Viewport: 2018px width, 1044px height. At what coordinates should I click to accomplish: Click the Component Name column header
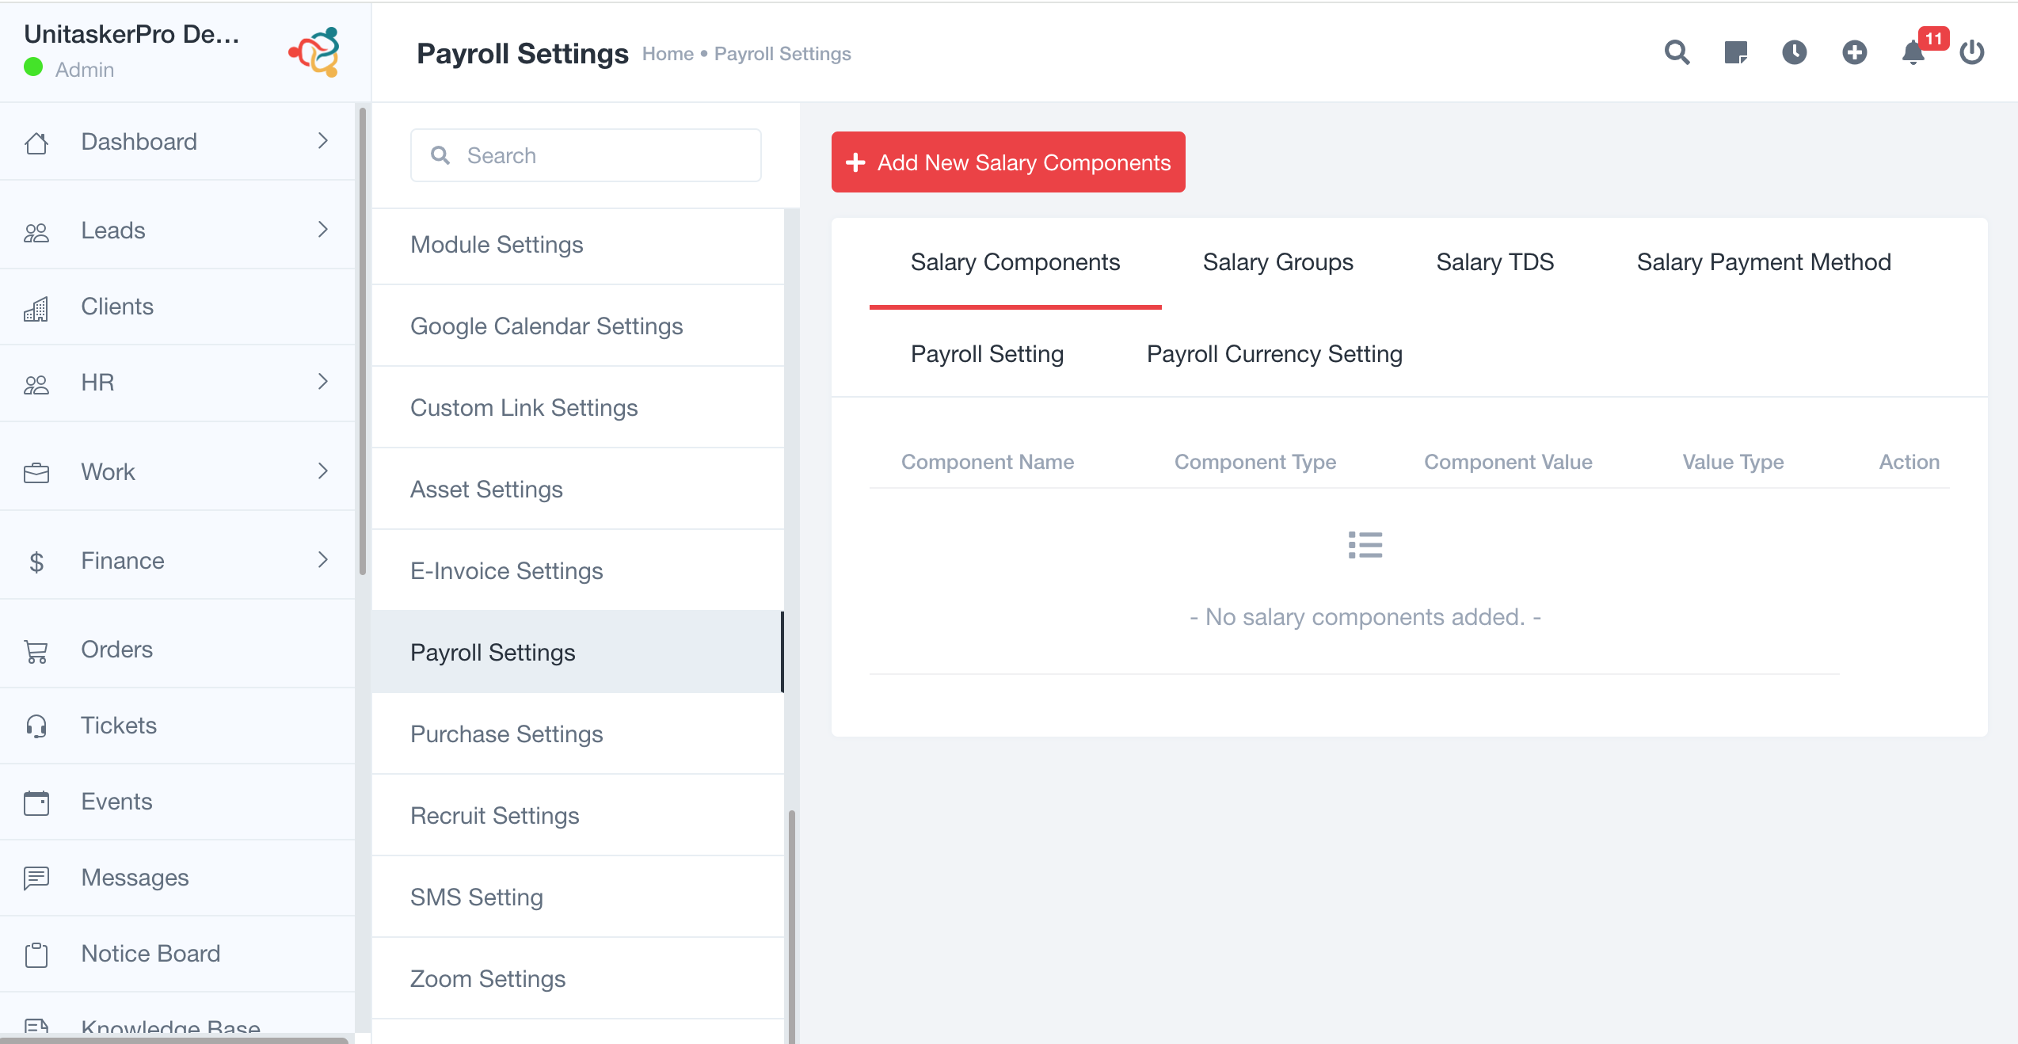988,462
